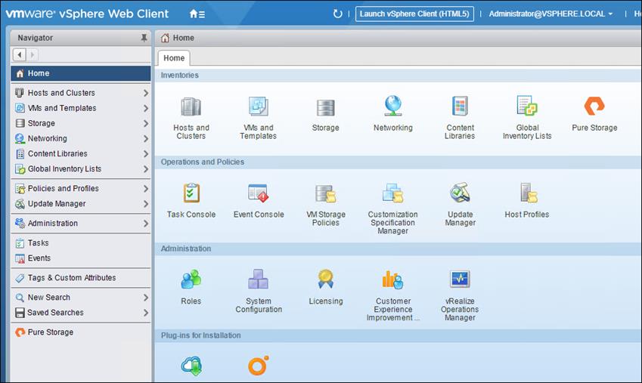Click the cloud download plug-in icon
The image size is (642, 383).
(191, 366)
